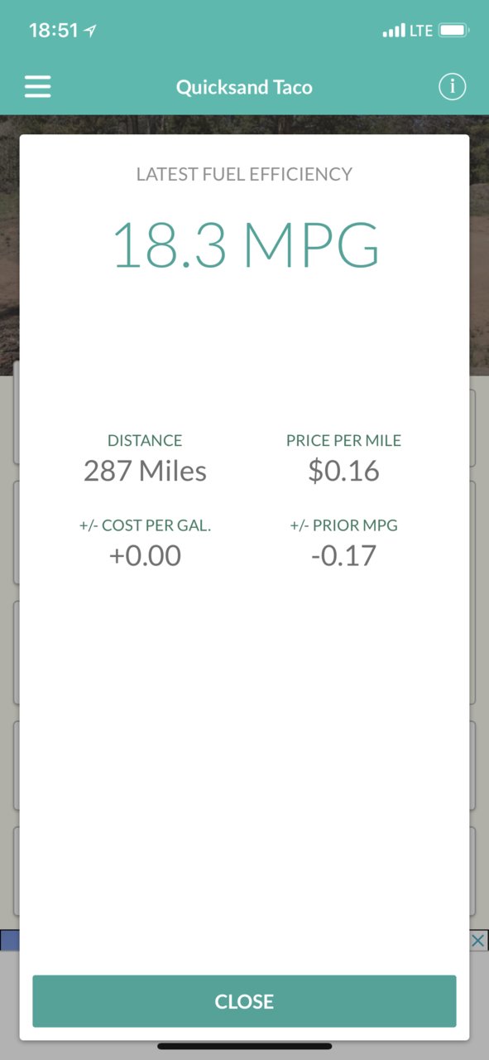
Task: Tap the -0.17 prior MPG change
Action: tap(343, 555)
